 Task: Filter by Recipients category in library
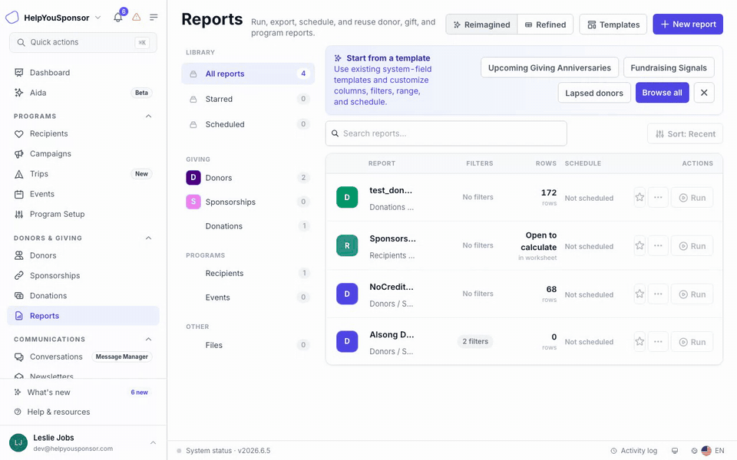(248, 273)
